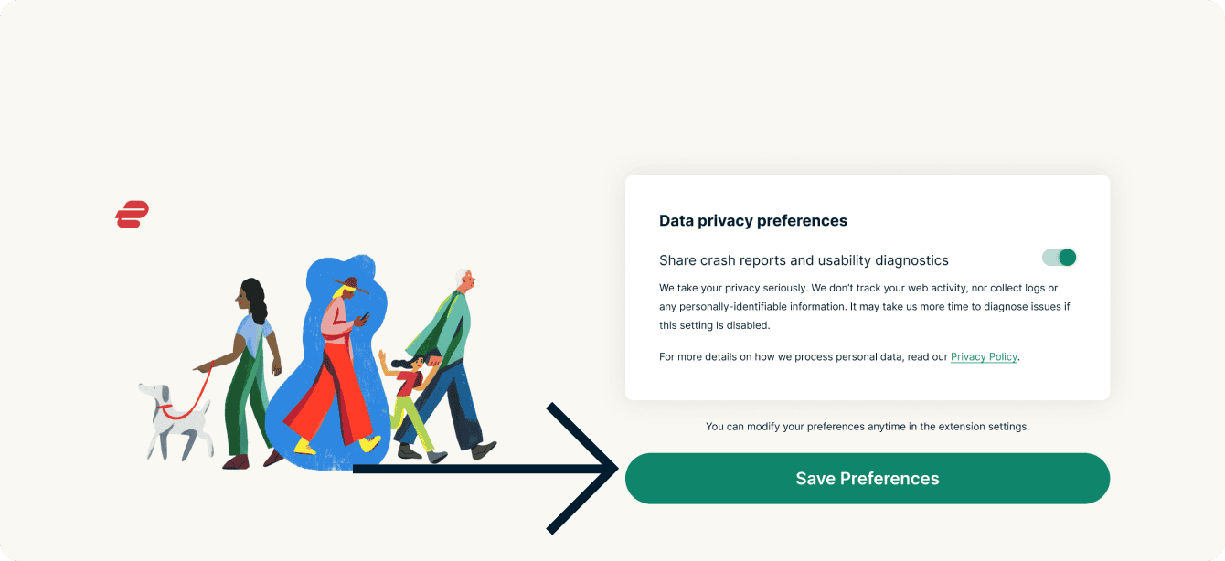This screenshot has width=1225, height=561.
Task: Open the Privacy Policy link
Action: pos(984,357)
